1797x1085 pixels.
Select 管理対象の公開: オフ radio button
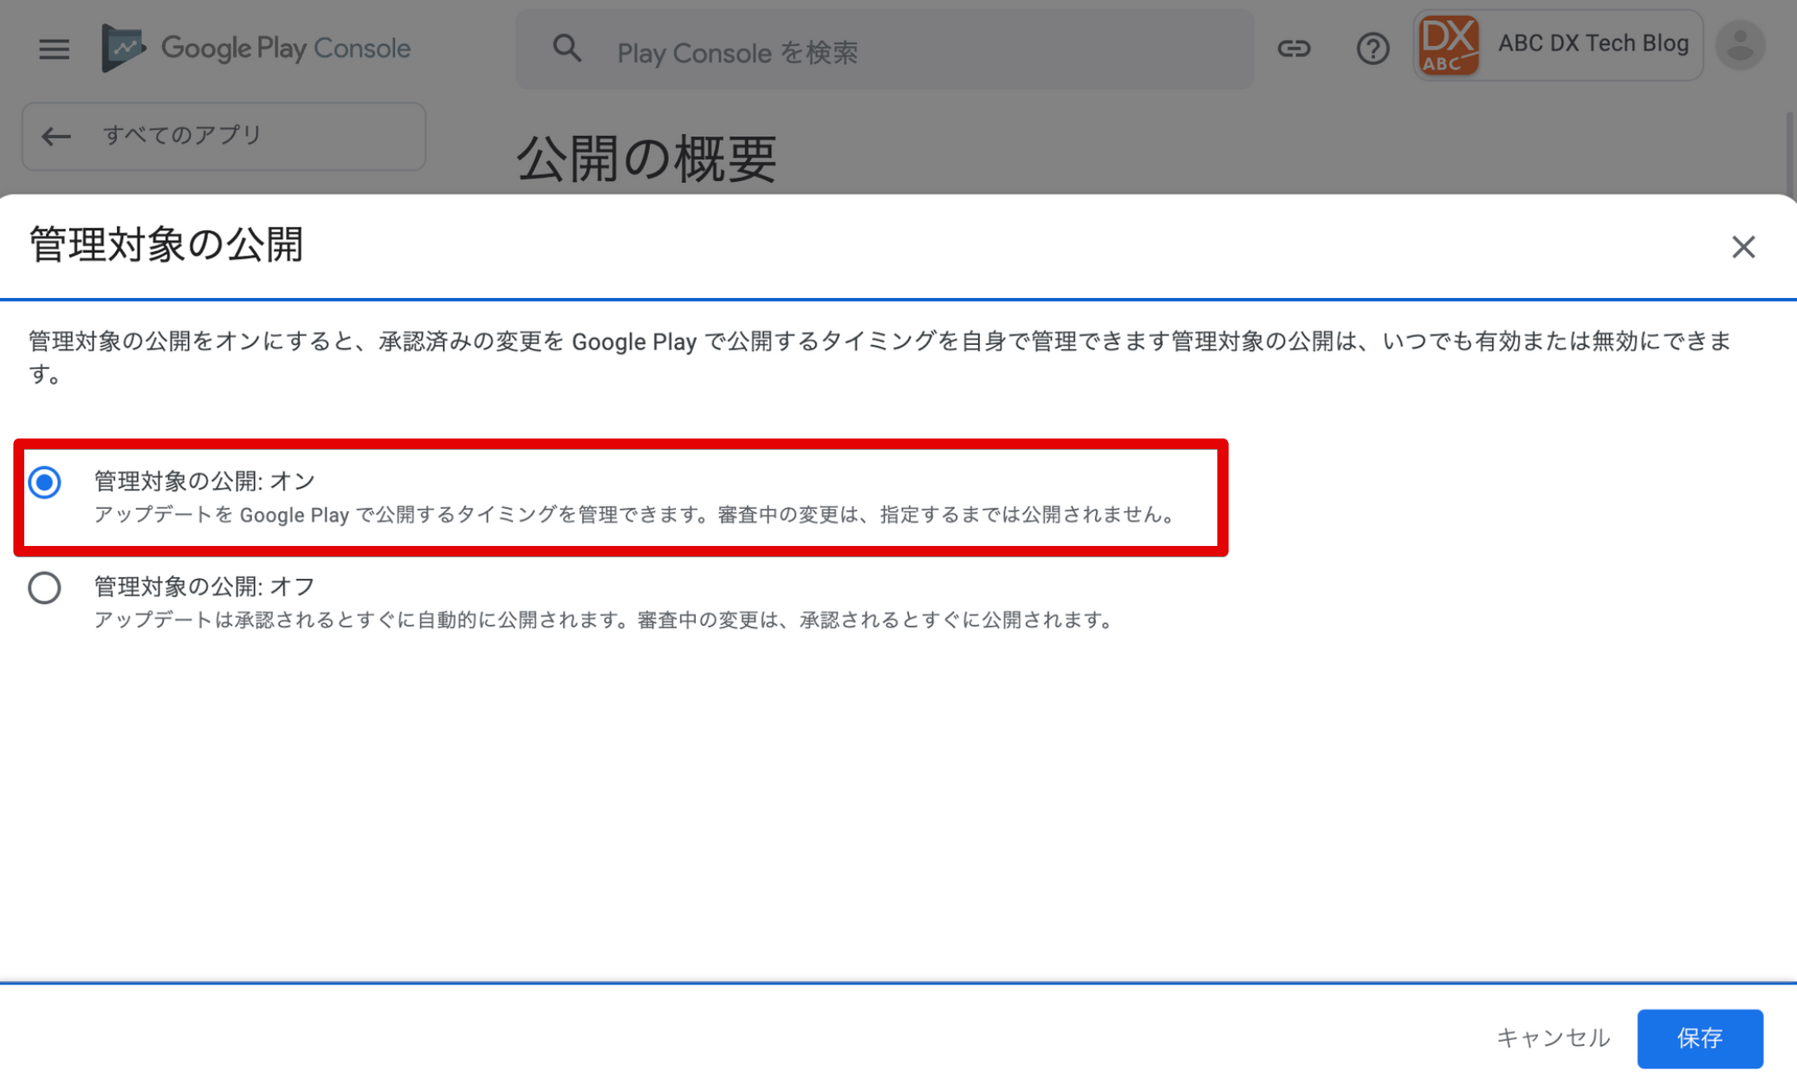click(x=44, y=588)
